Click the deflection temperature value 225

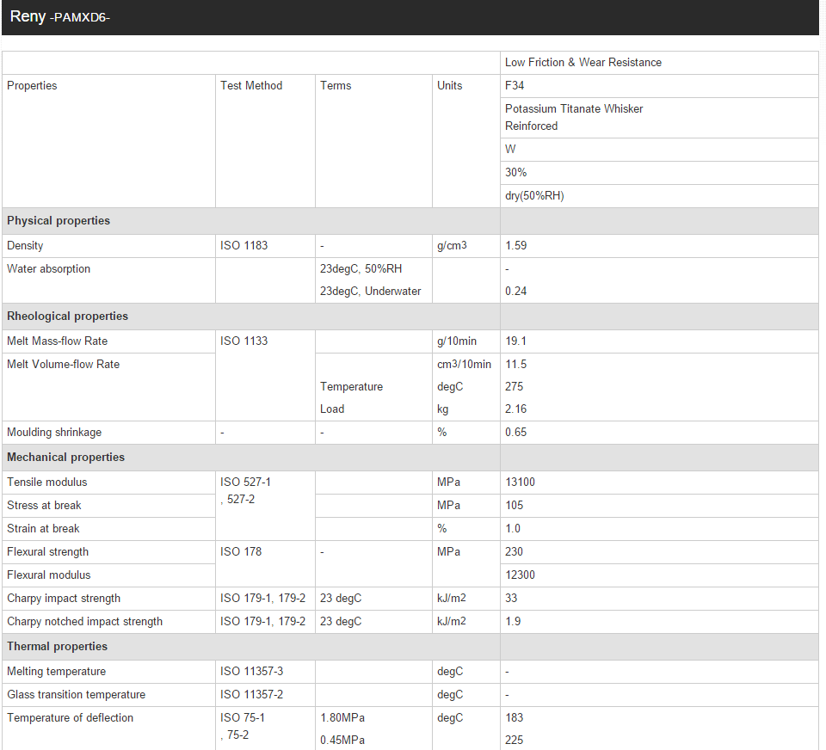click(514, 740)
